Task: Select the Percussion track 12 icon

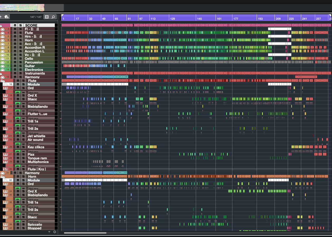Action: click(x=3, y=62)
